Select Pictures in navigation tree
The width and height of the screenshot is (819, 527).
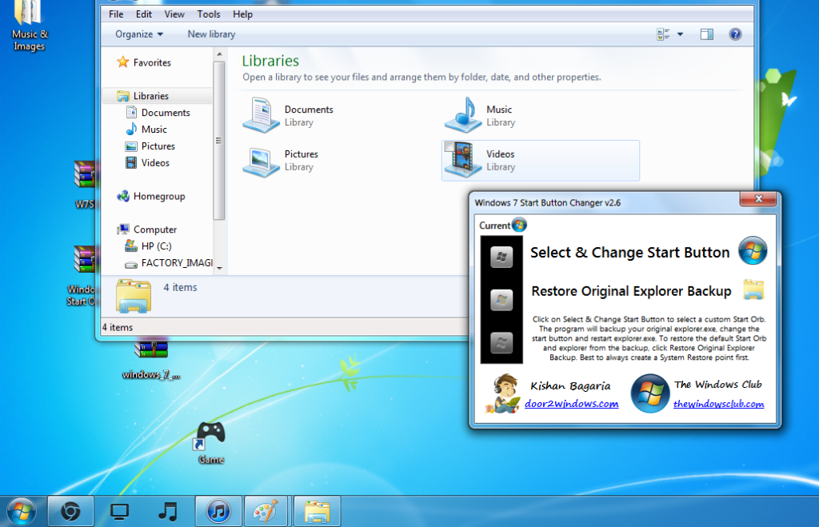pos(150,146)
